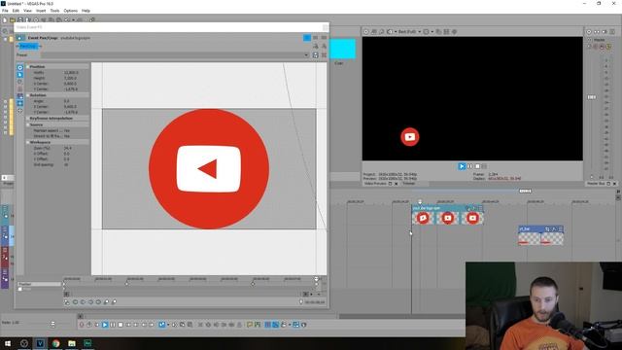Toggle lock aspect ratio in Pan/Crop
Viewport: 622px width, 350px height.
(19, 96)
